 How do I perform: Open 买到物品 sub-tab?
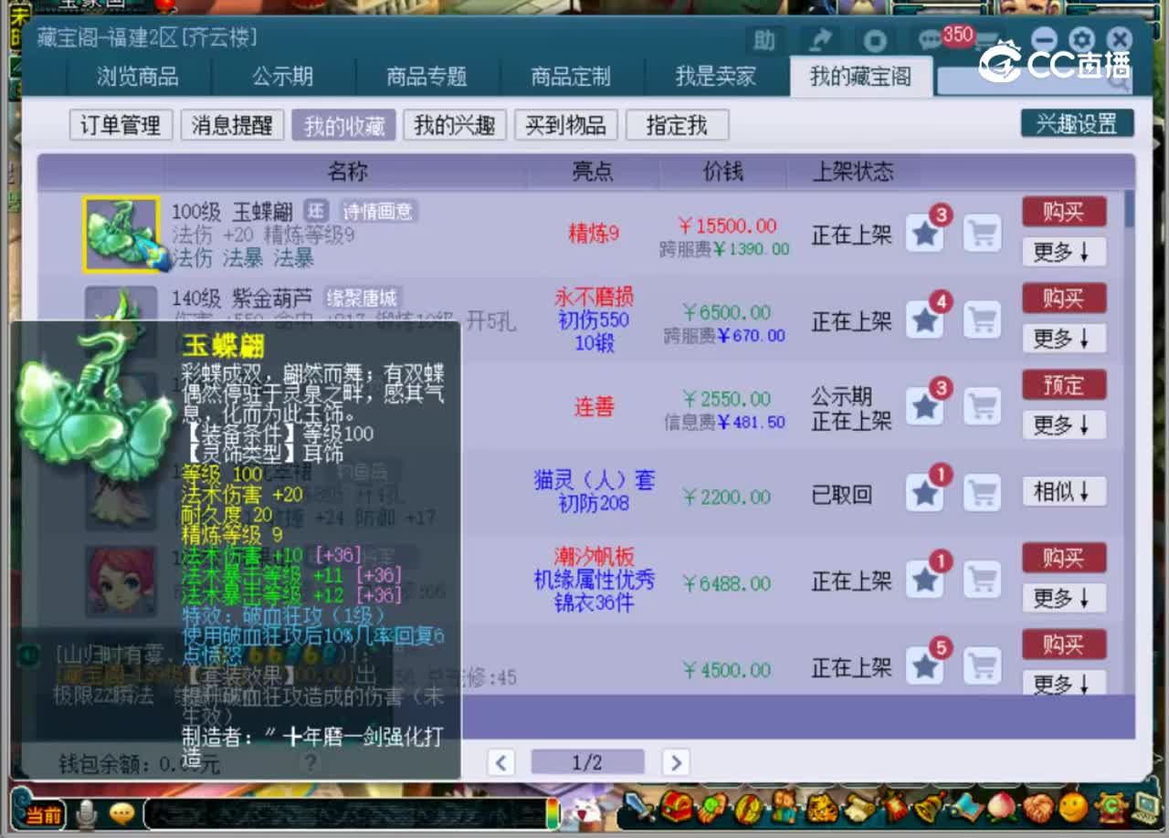click(566, 125)
